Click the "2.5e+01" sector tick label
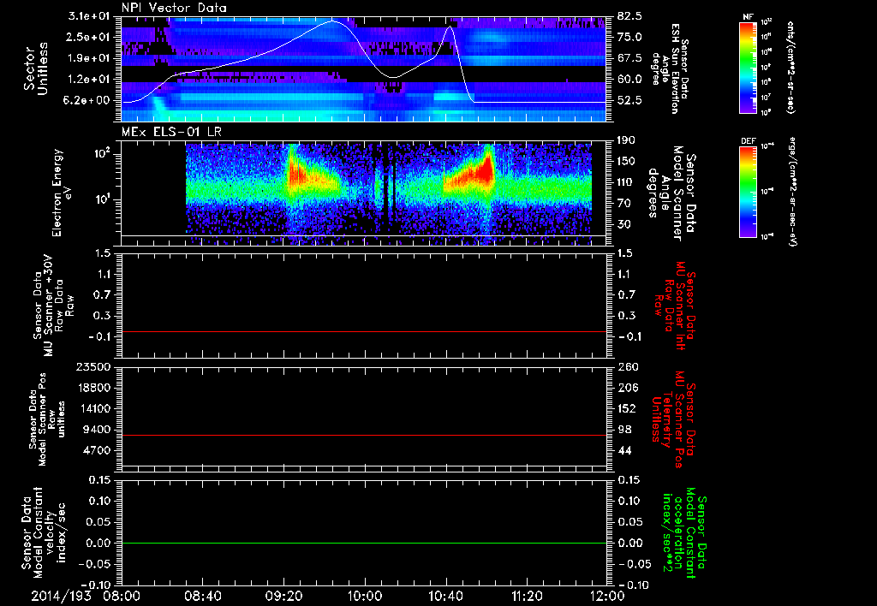Viewport: 877px width, 606px height. click(x=89, y=37)
